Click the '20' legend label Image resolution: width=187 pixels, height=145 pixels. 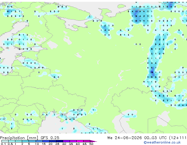(50, 144)
